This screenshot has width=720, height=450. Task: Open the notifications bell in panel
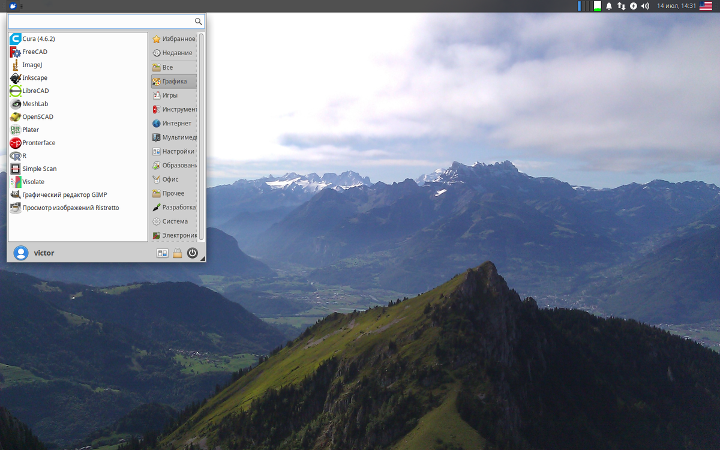[x=609, y=6]
